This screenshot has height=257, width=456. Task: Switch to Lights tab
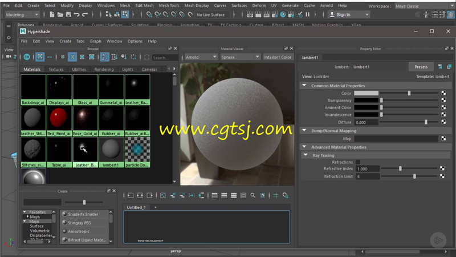tap(128, 69)
